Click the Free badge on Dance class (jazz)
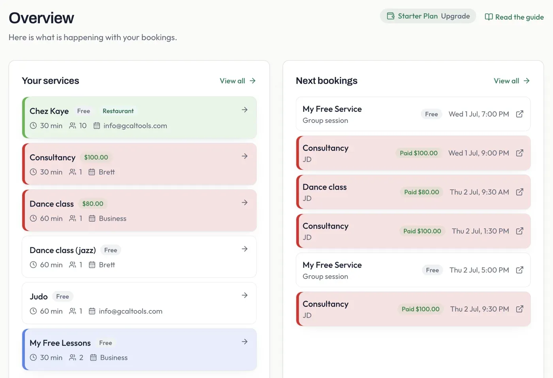 pos(111,250)
